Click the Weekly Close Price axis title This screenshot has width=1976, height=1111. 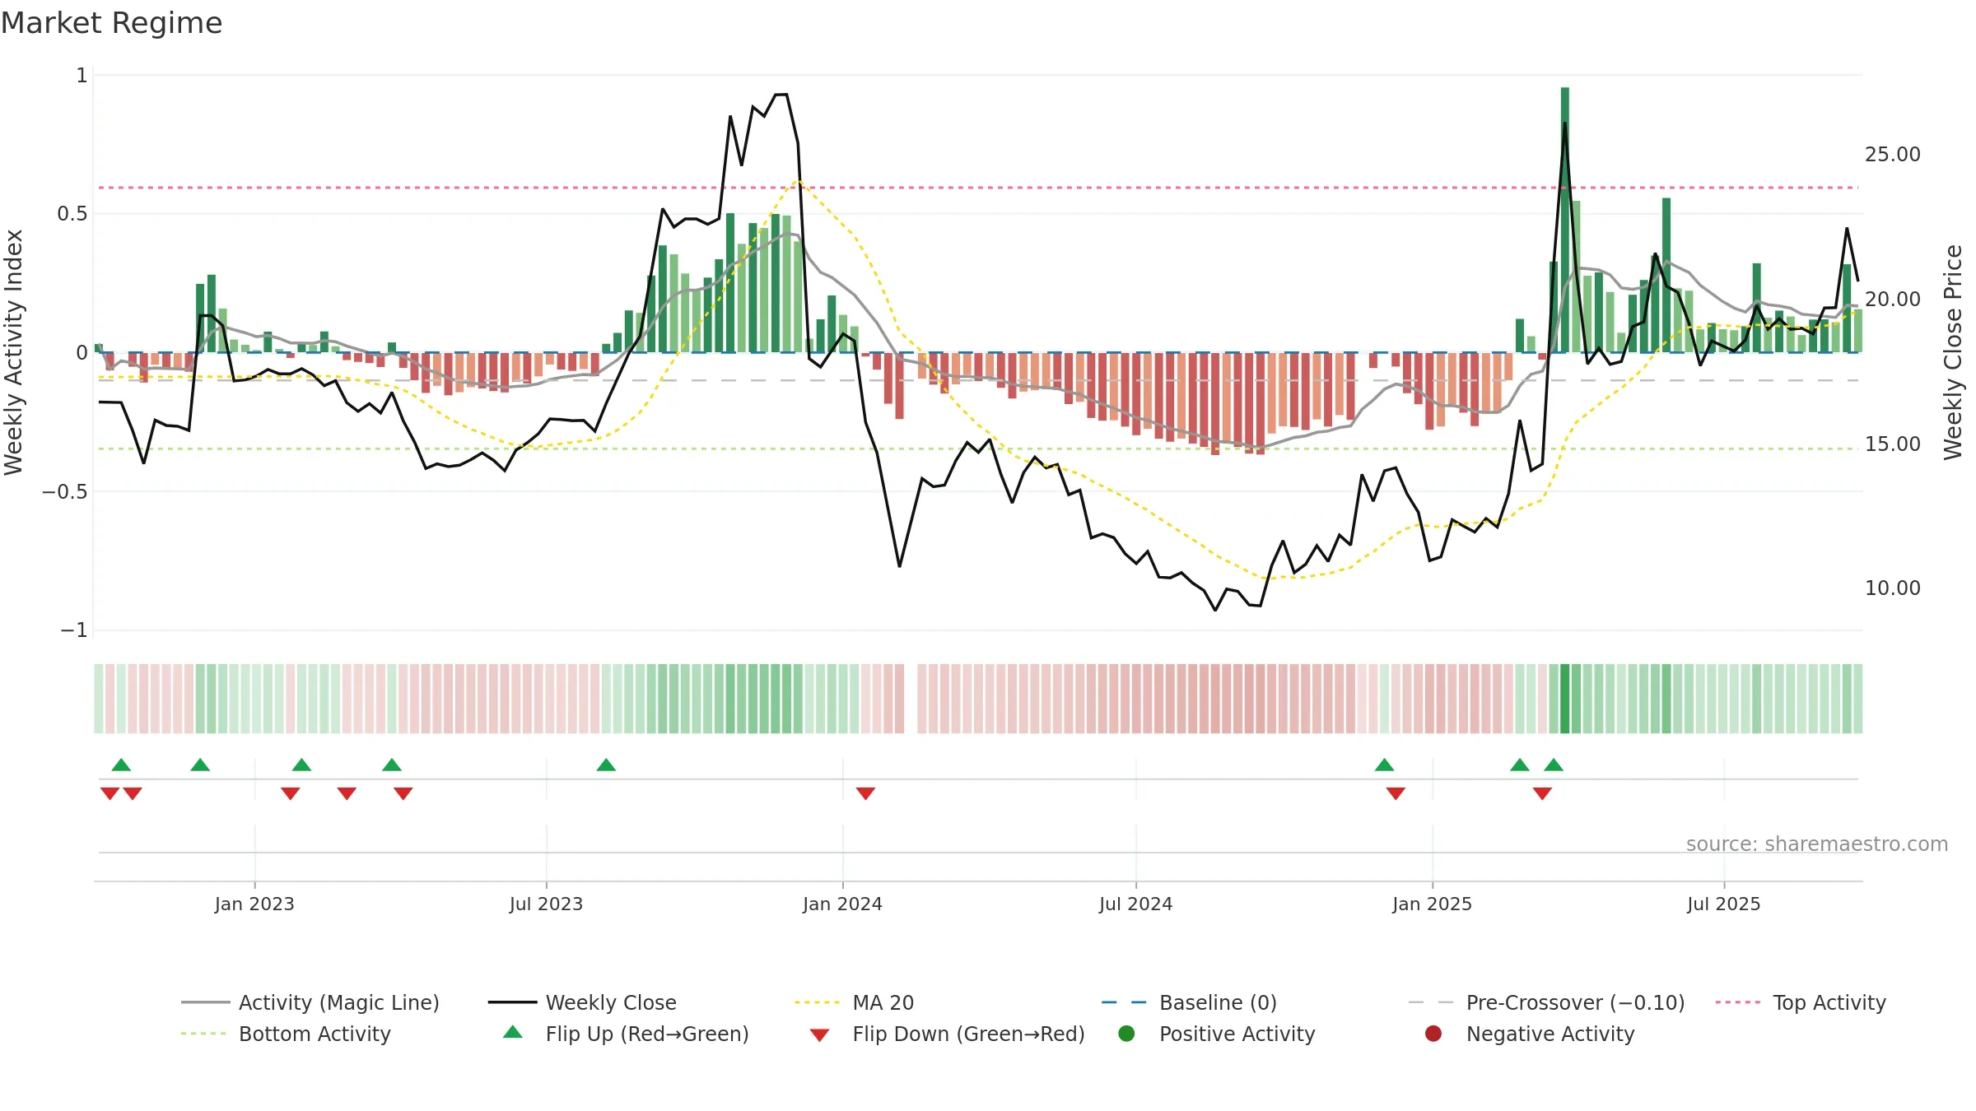1953,352
